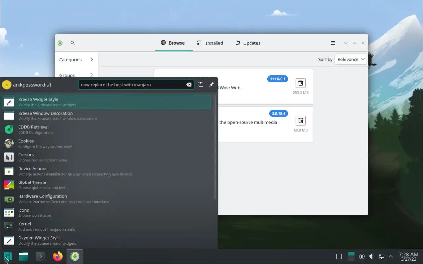Open the search in the Pamac window
This screenshot has height=264, width=423.
(x=73, y=43)
